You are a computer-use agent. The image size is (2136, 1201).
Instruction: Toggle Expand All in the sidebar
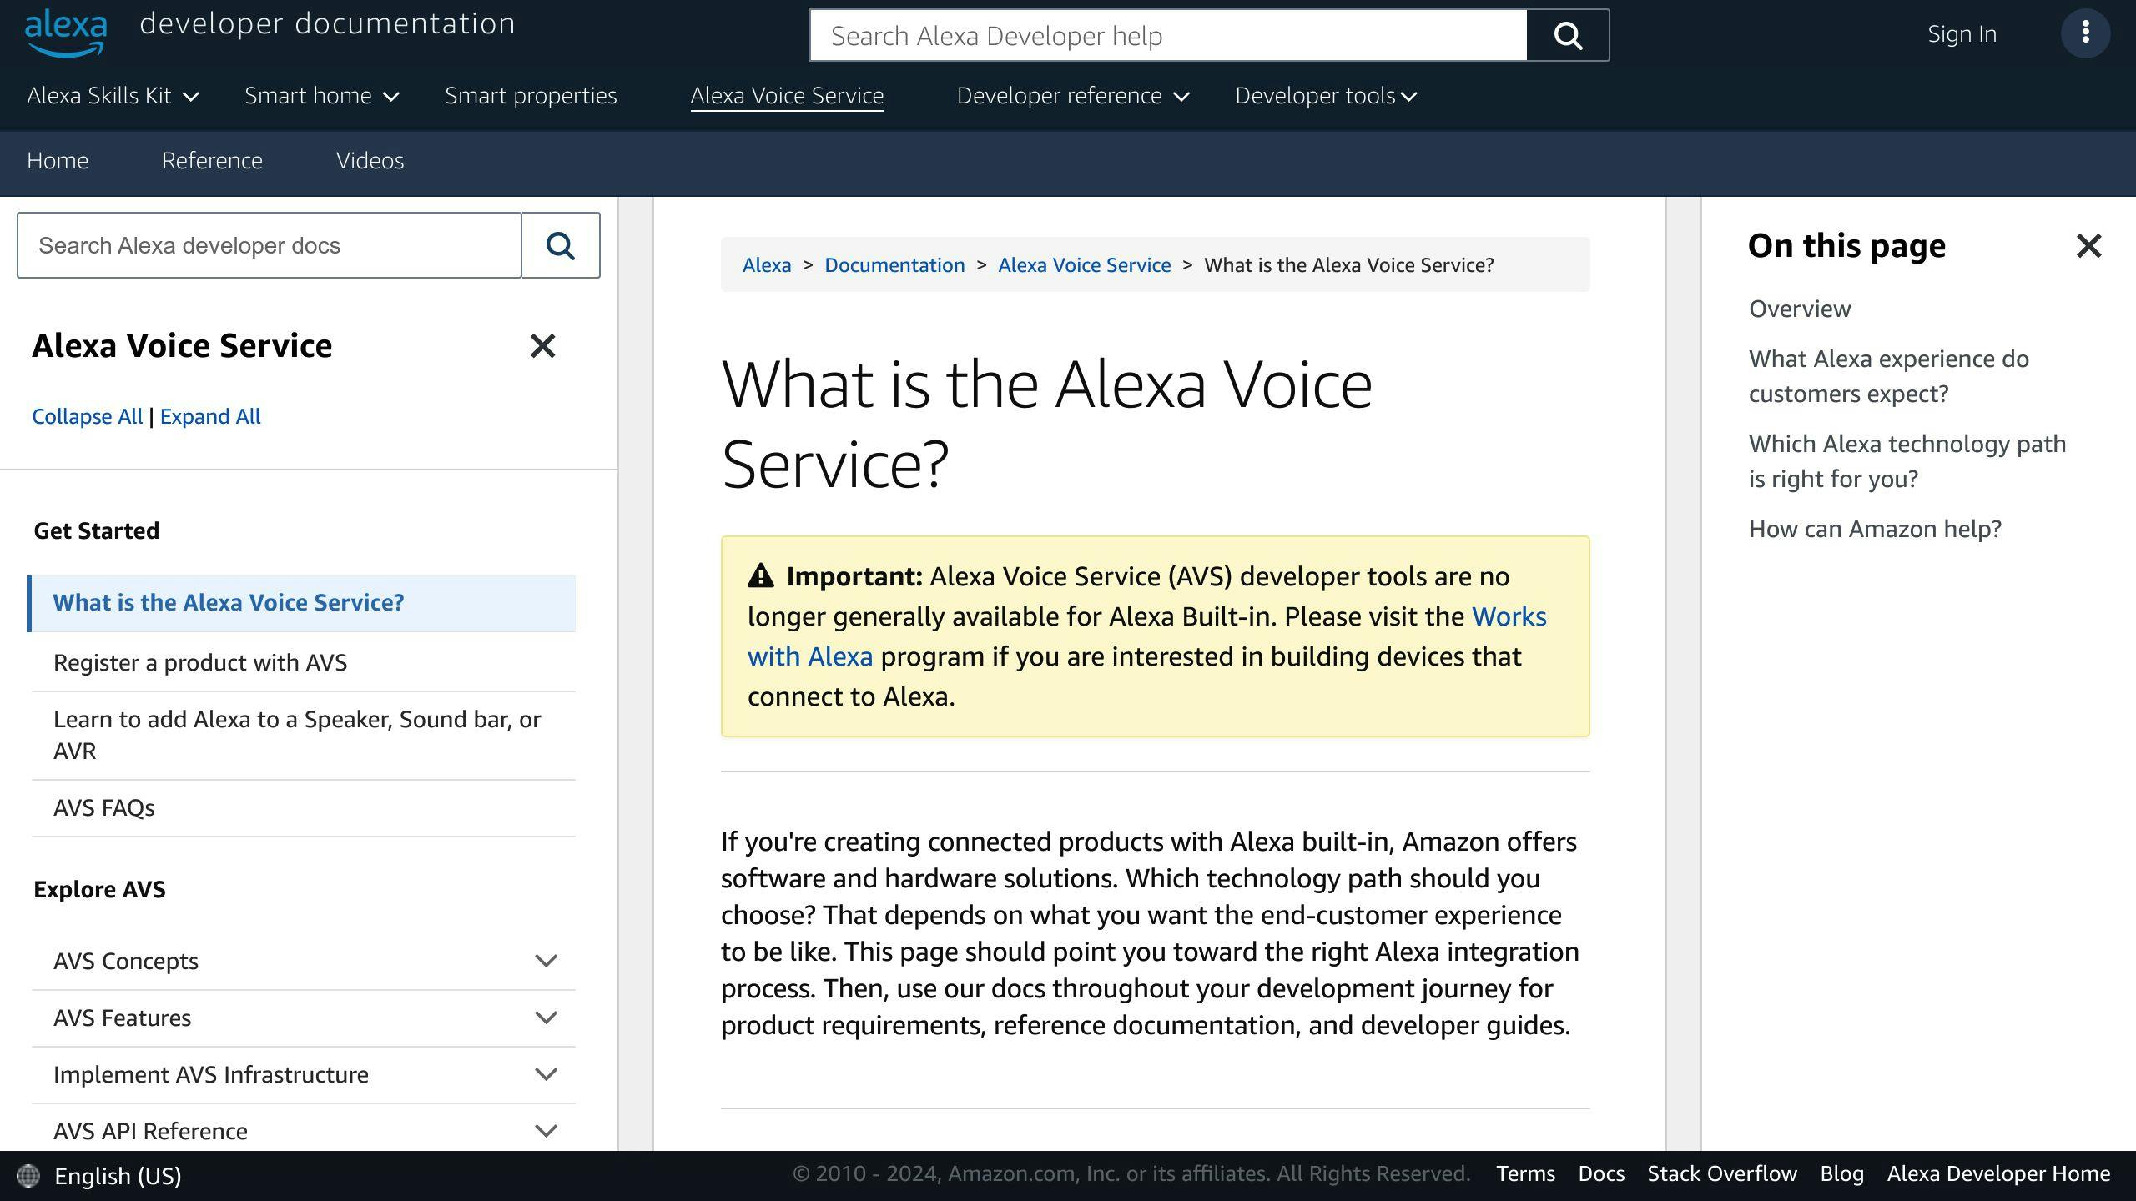point(209,415)
